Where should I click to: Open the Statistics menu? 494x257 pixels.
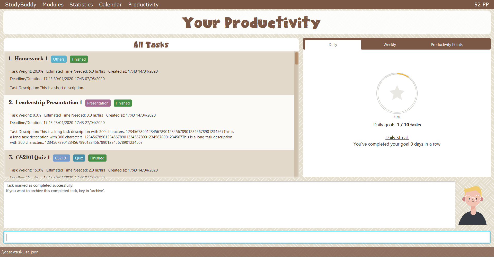(81, 5)
